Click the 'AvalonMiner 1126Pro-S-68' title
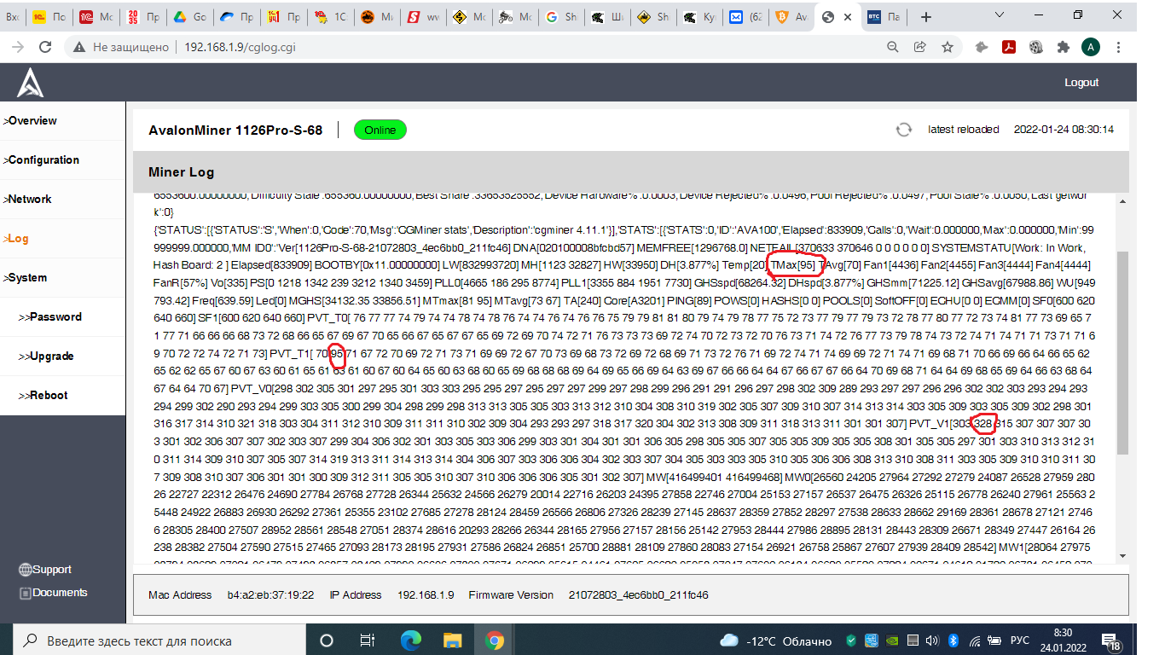Image resolution: width=1165 pixels, height=655 pixels. point(235,130)
